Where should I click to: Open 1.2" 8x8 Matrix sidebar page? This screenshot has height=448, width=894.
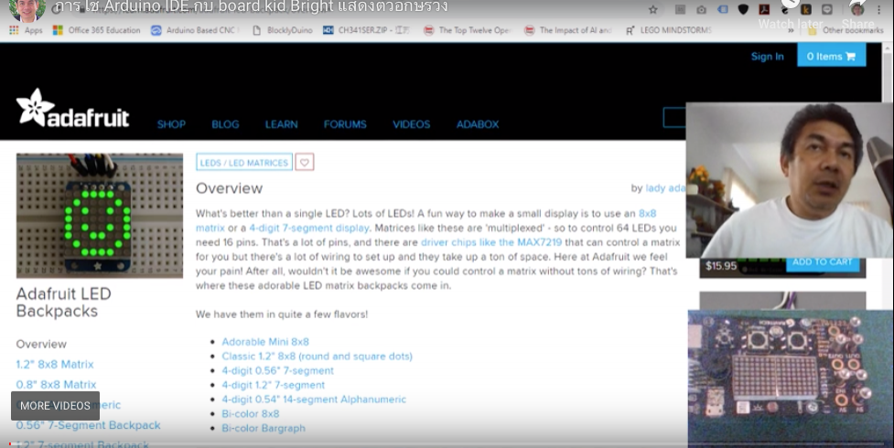tap(55, 364)
